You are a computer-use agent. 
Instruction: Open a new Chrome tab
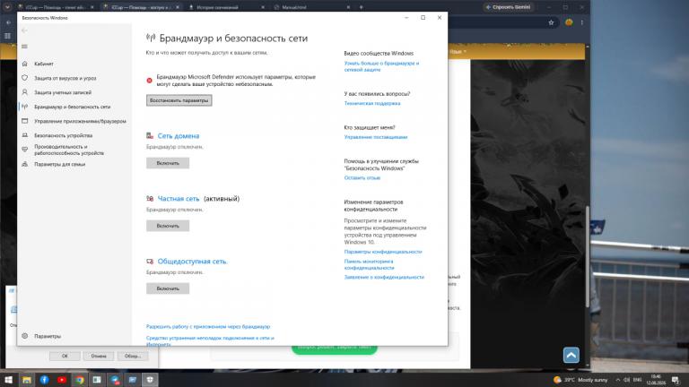[362, 7]
